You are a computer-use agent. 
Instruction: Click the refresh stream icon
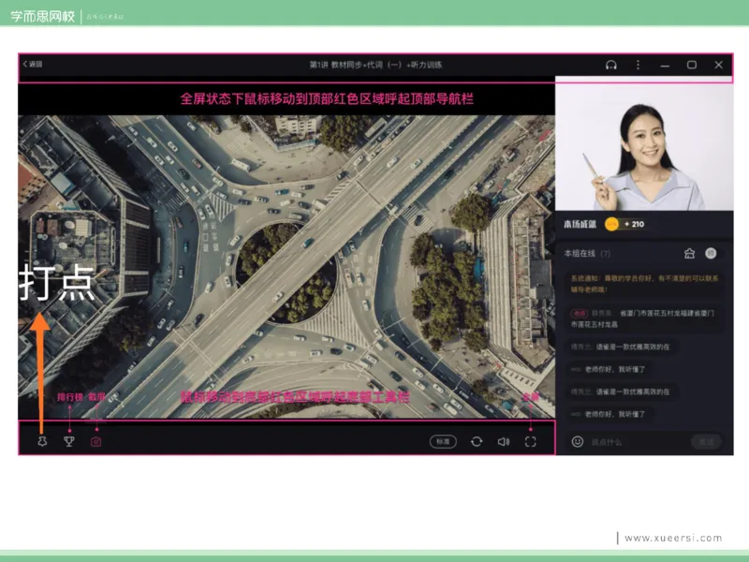pos(477,441)
